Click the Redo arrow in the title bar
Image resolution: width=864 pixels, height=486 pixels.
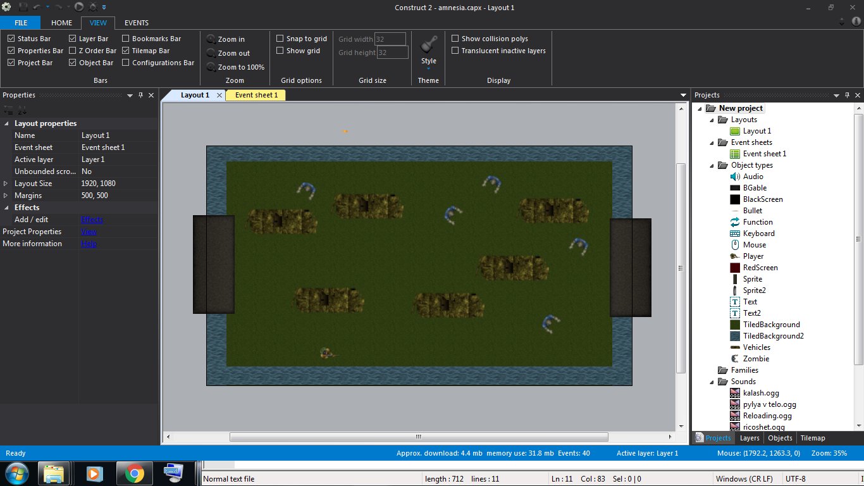[x=58, y=7]
